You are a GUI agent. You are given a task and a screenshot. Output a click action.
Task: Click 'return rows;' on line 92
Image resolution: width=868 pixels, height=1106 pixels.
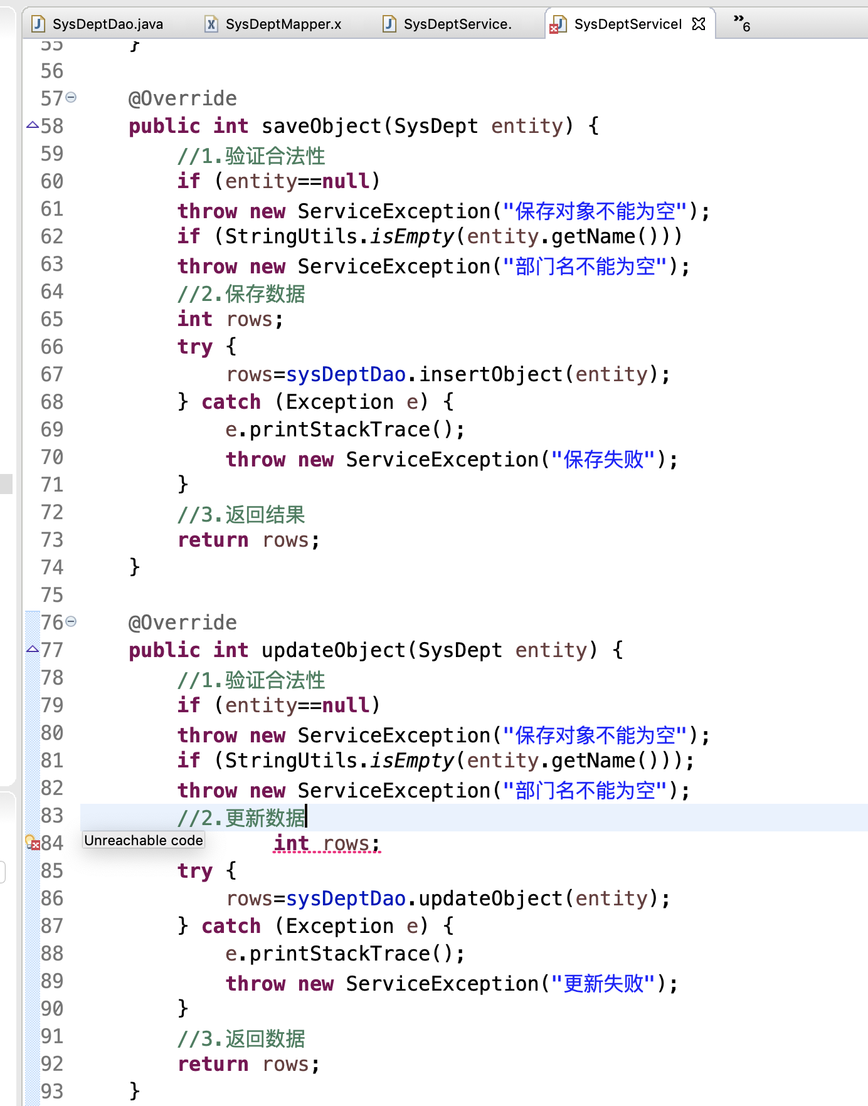(x=249, y=1064)
